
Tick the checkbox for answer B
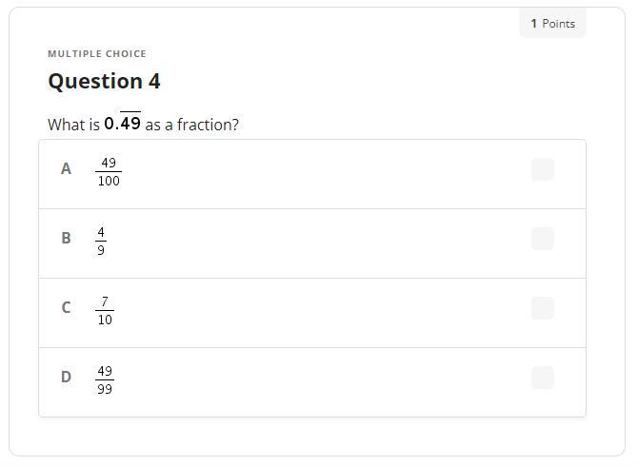point(543,239)
